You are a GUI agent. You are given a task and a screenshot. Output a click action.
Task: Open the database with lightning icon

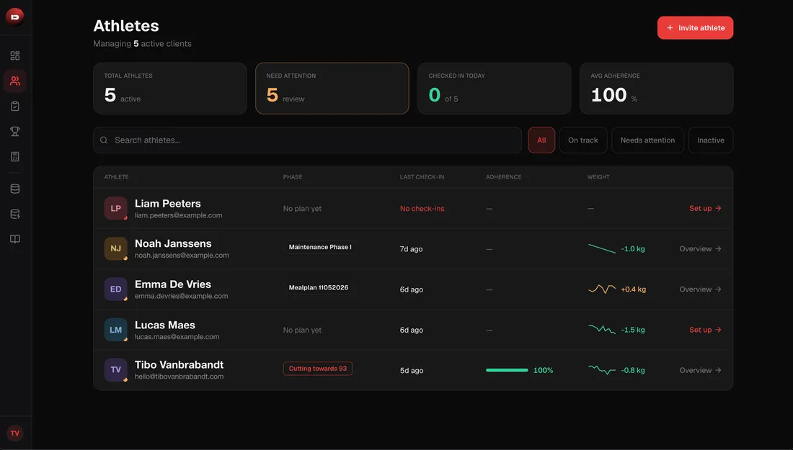[x=15, y=214]
